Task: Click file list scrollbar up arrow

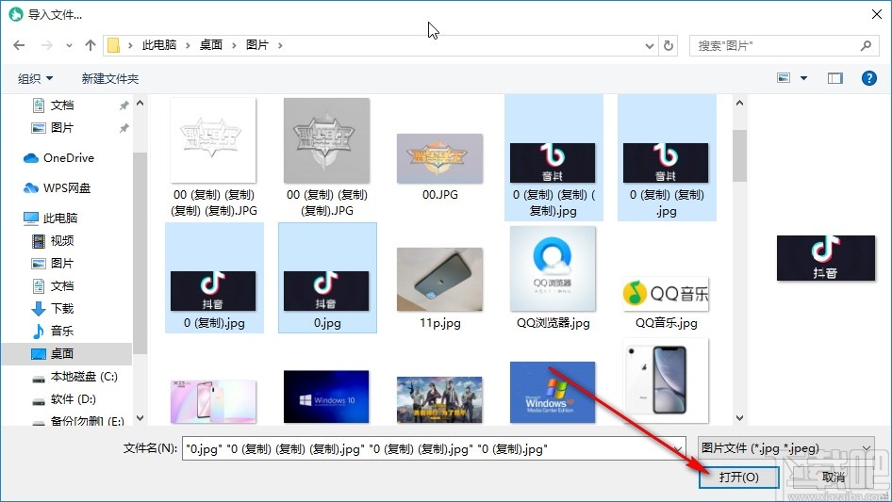Action: click(x=739, y=104)
